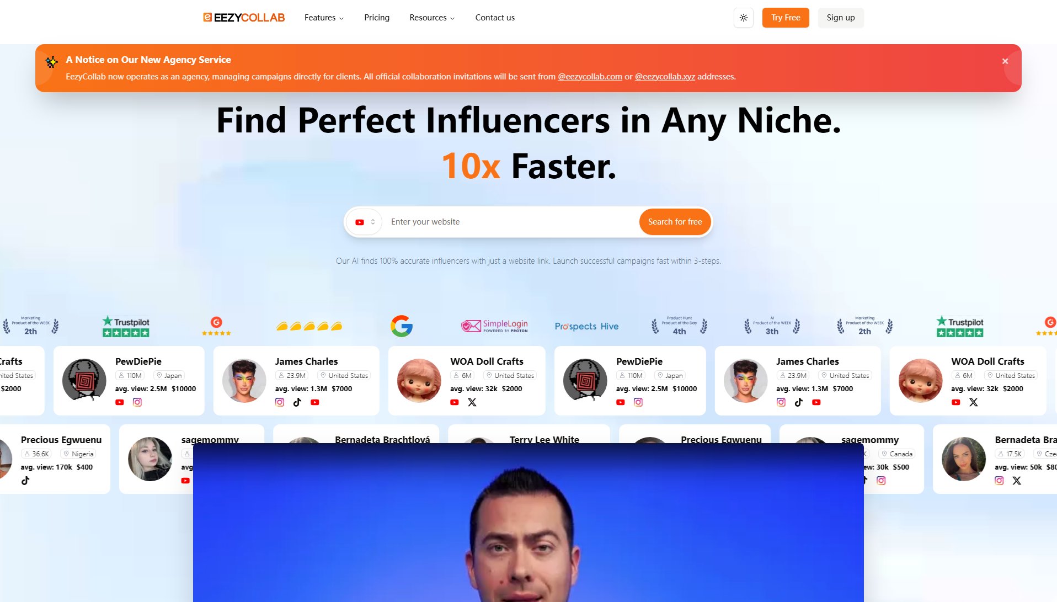Dismiss the agency notice banner
Screen dimensions: 1057x602
tap(1005, 61)
